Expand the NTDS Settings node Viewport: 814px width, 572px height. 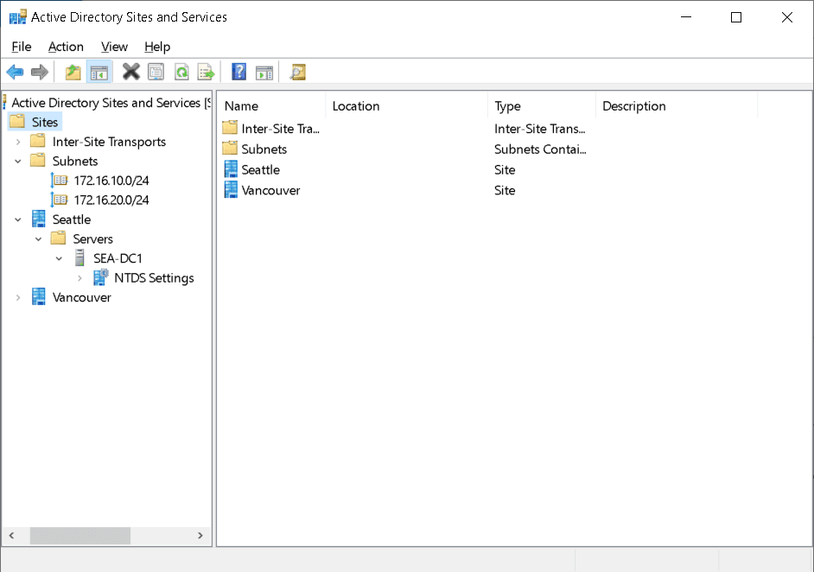tap(79, 278)
